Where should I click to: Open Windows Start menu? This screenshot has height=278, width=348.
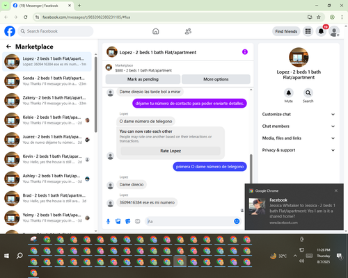point(6,256)
